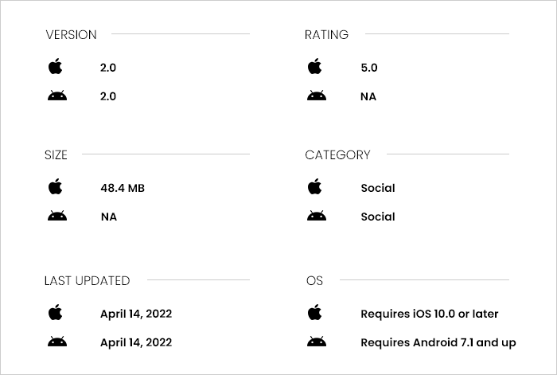The image size is (557, 375).
Task: Click the Requires iOS 10.0 or later text
Action: pos(430,314)
